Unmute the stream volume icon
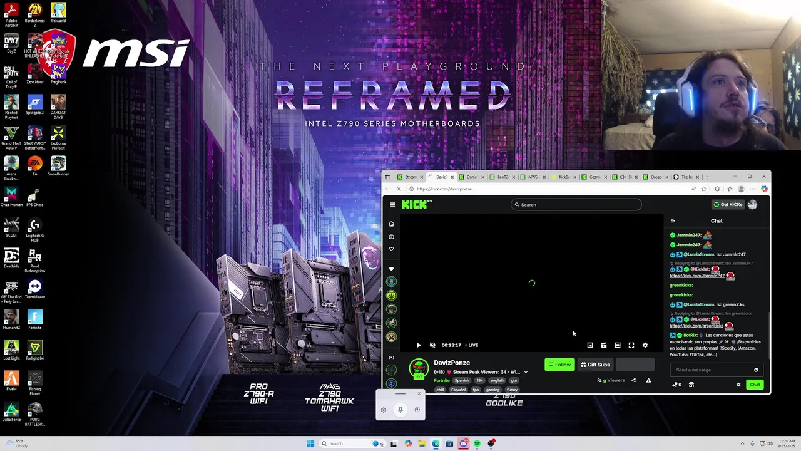 (432, 345)
